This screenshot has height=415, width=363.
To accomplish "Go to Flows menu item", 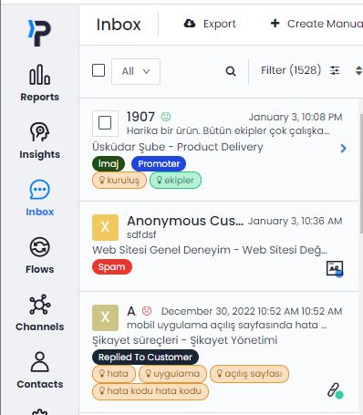I will coord(39,255).
